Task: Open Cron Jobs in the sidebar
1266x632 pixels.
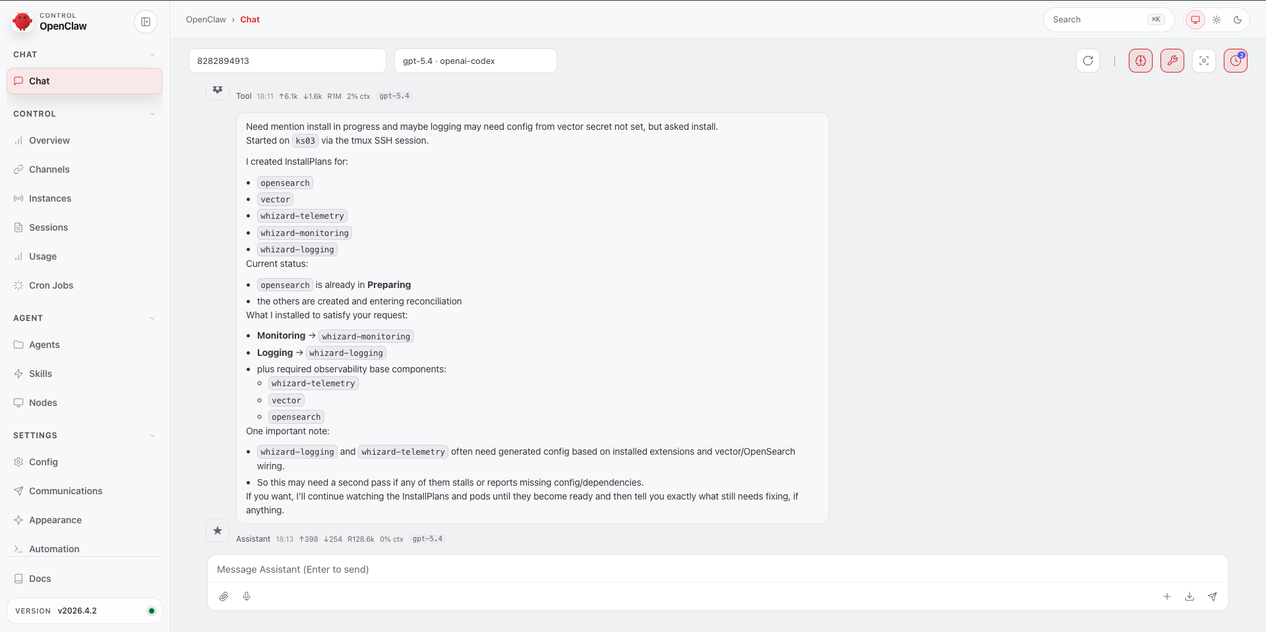Action: point(51,285)
